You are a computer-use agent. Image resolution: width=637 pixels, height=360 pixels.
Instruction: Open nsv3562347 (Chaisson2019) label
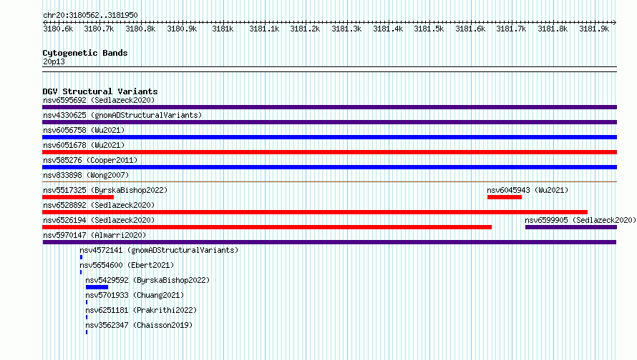click(x=139, y=325)
